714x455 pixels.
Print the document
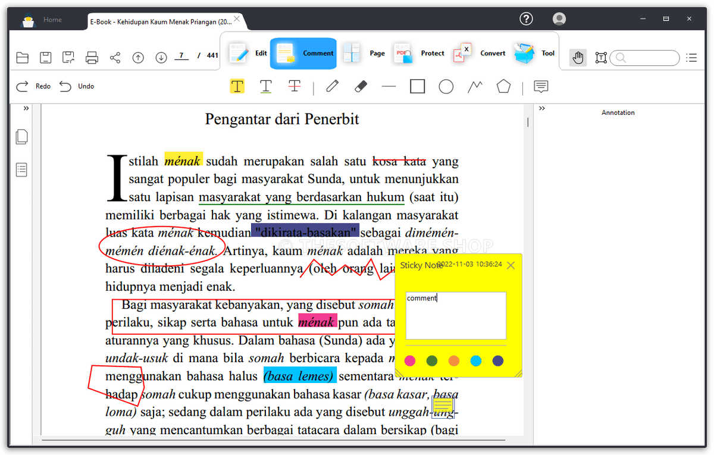pyautogui.click(x=92, y=58)
